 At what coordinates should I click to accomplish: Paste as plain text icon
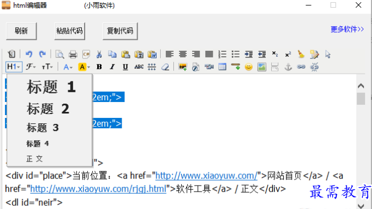139,55
